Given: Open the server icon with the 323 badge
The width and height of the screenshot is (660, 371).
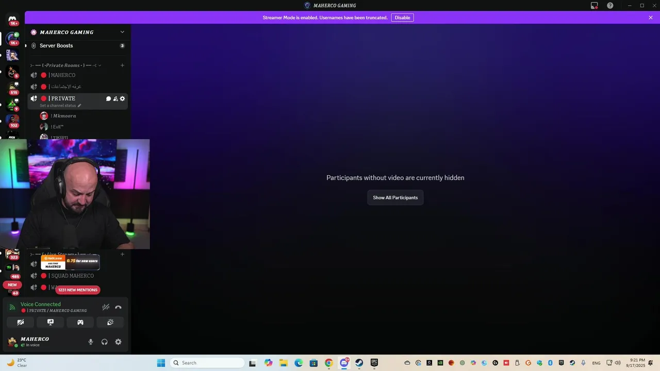Looking at the screenshot, I should (12, 253).
